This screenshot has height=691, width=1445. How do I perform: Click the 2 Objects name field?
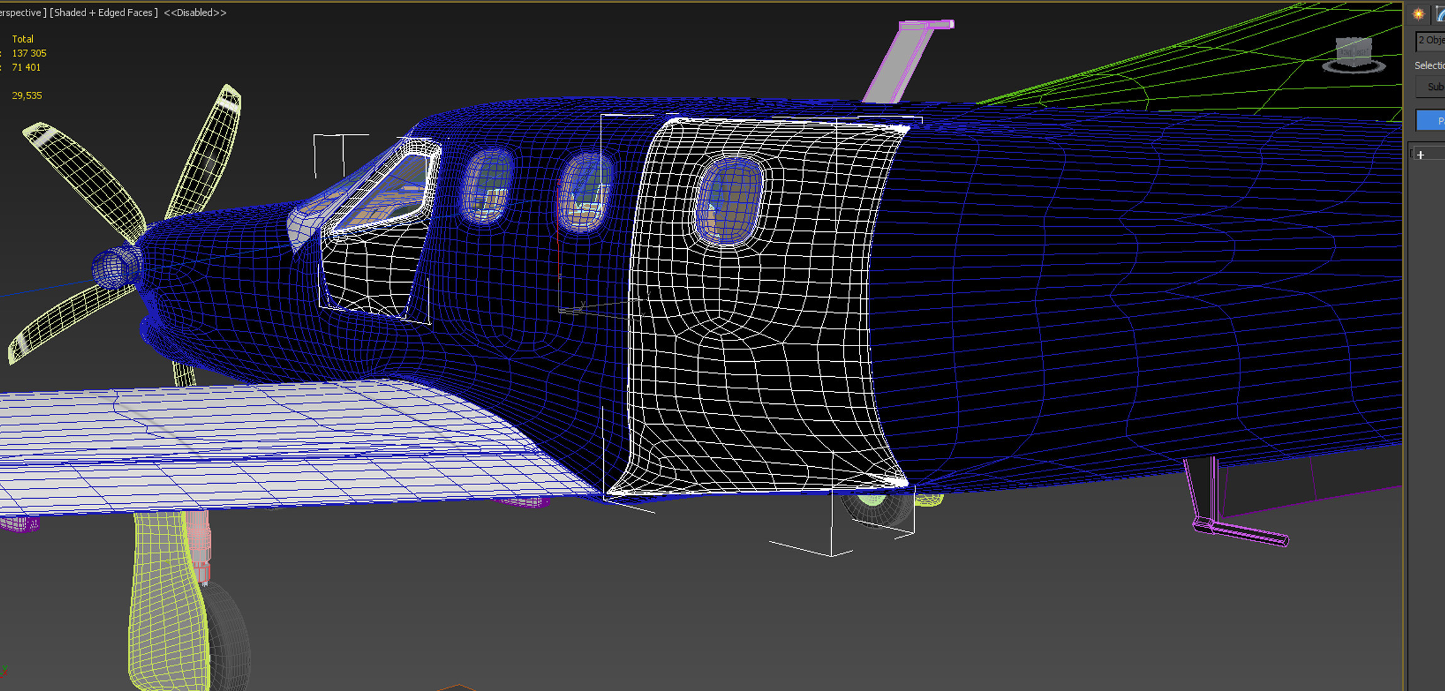pyautogui.click(x=1431, y=41)
